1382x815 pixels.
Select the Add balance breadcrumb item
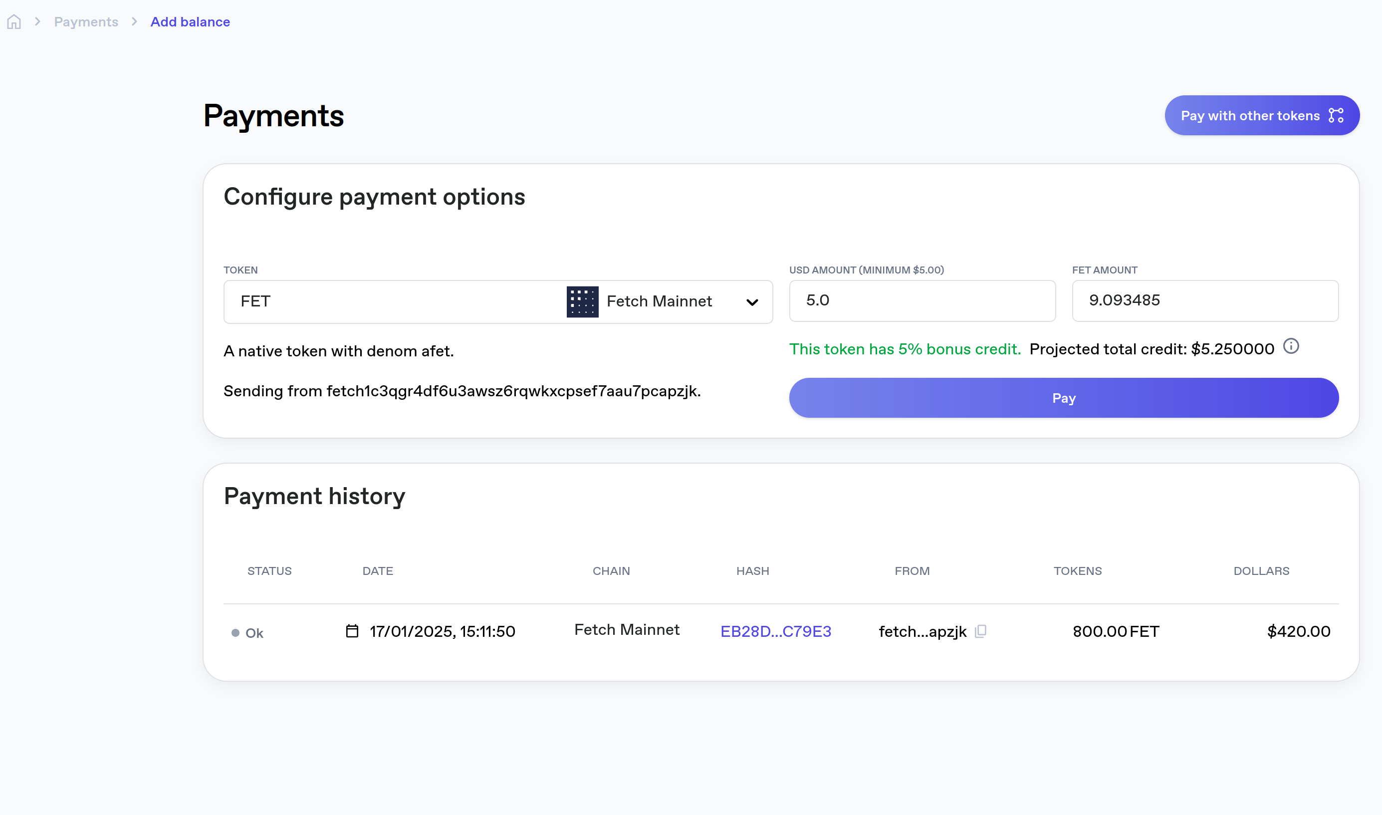190,21
